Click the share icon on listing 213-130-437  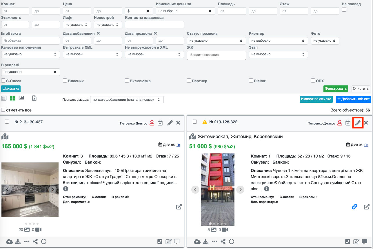pyautogui.click(x=35, y=241)
